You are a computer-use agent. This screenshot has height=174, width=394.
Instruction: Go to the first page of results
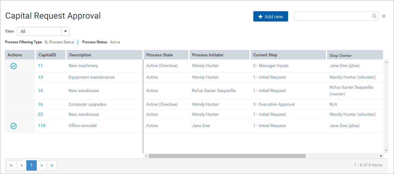(x=11, y=165)
